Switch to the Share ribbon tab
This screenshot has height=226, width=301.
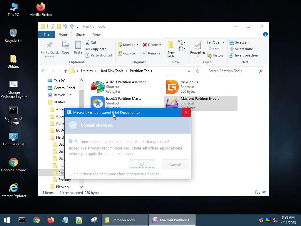tap(80, 34)
